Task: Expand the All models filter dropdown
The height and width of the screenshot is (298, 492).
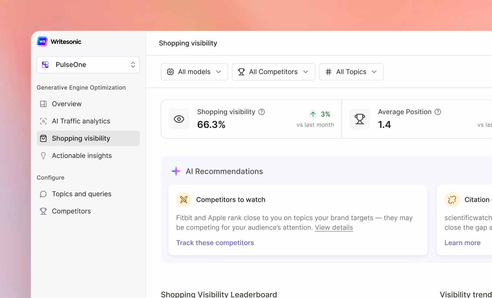Action: 194,72
